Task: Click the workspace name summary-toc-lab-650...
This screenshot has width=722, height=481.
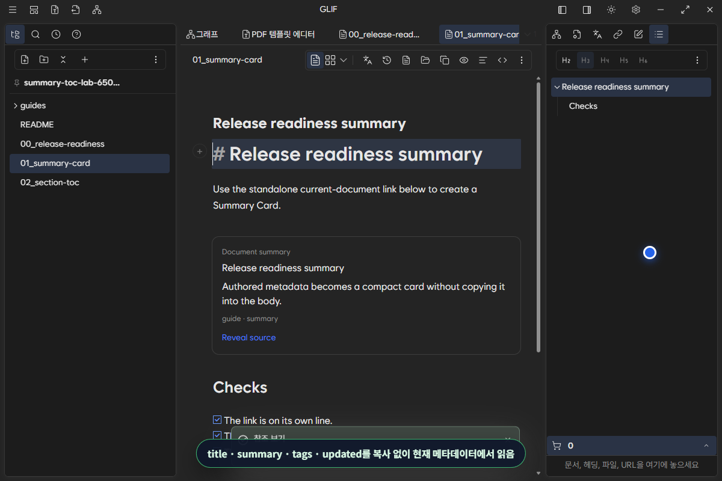Action: (72, 82)
